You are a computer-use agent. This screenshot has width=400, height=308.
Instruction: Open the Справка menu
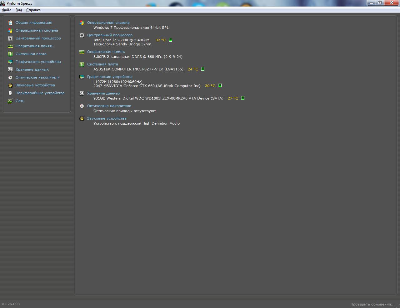(x=33, y=10)
